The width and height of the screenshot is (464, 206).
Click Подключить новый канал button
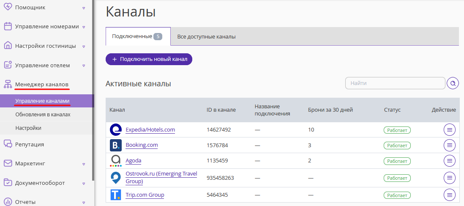pyautogui.click(x=149, y=59)
